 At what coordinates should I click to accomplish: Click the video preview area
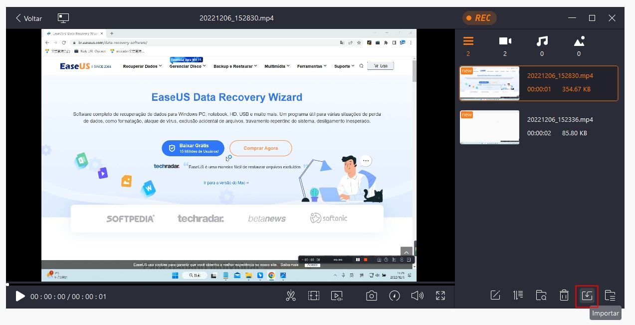click(x=228, y=155)
